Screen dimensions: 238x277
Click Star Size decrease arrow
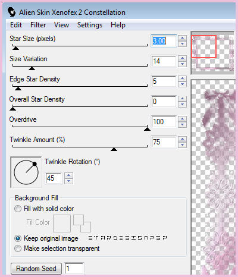pos(182,44)
